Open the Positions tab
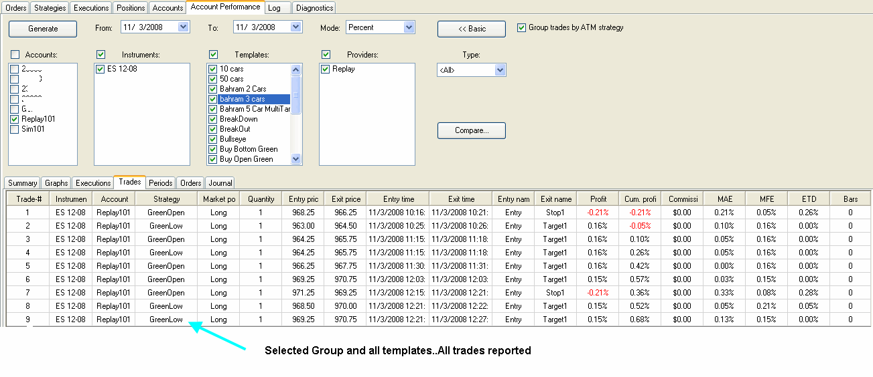The width and height of the screenshot is (873, 377). [130, 8]
